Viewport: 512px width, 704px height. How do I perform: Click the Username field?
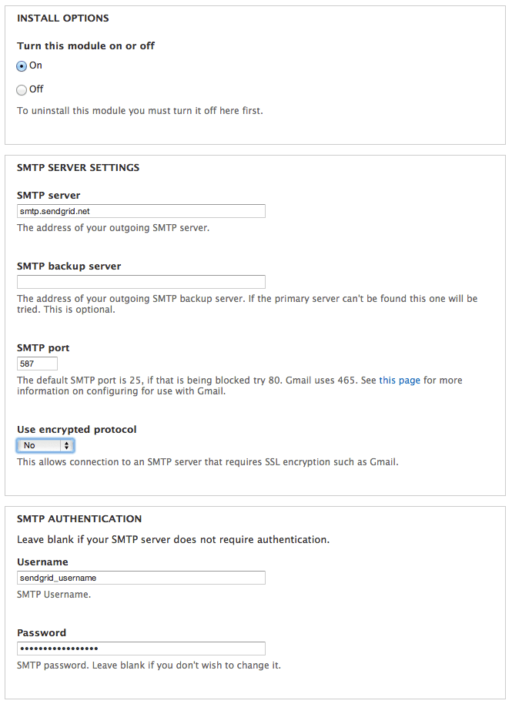coord(141,577)
